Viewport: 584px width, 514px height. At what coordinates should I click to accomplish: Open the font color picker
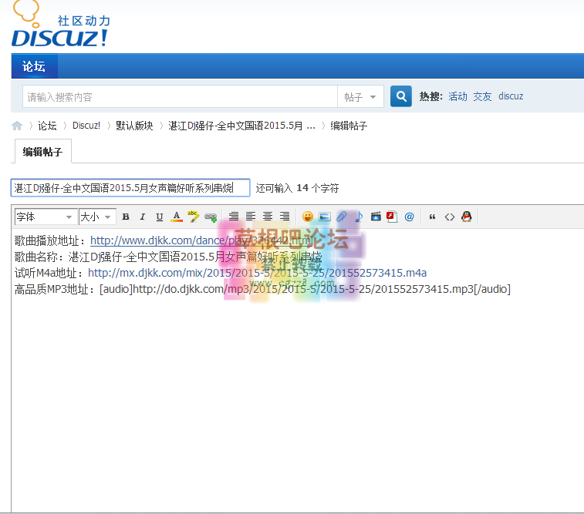177,217
